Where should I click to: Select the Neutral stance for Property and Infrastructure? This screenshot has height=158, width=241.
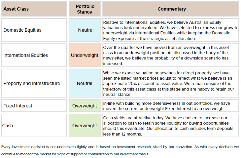85,83
